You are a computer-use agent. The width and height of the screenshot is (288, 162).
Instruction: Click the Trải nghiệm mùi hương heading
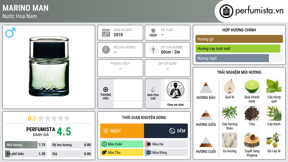239,72
